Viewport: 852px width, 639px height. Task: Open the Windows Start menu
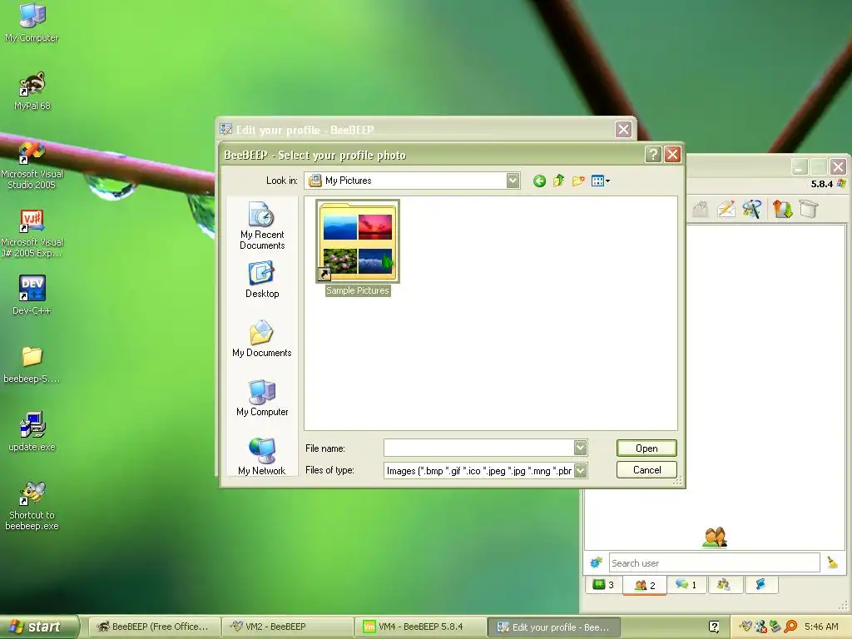coord(38,627)
